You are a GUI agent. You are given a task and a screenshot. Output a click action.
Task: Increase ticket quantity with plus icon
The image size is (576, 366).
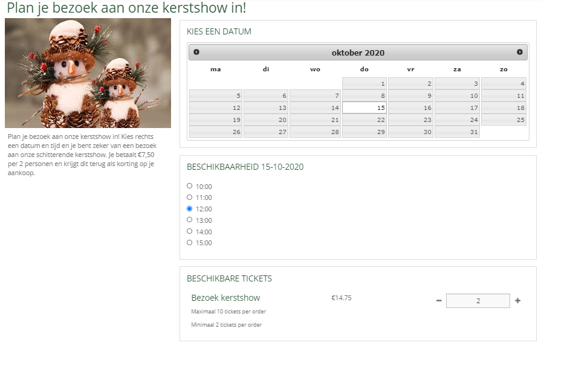[x=517, y=301]
